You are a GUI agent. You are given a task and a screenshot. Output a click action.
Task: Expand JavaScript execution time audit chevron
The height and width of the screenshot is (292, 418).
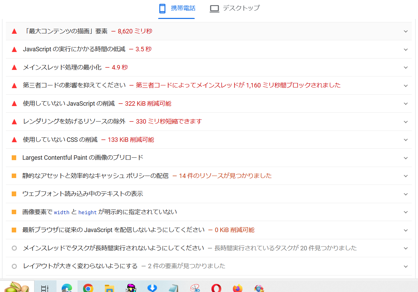pyautogui.click(x=406, y=50)
